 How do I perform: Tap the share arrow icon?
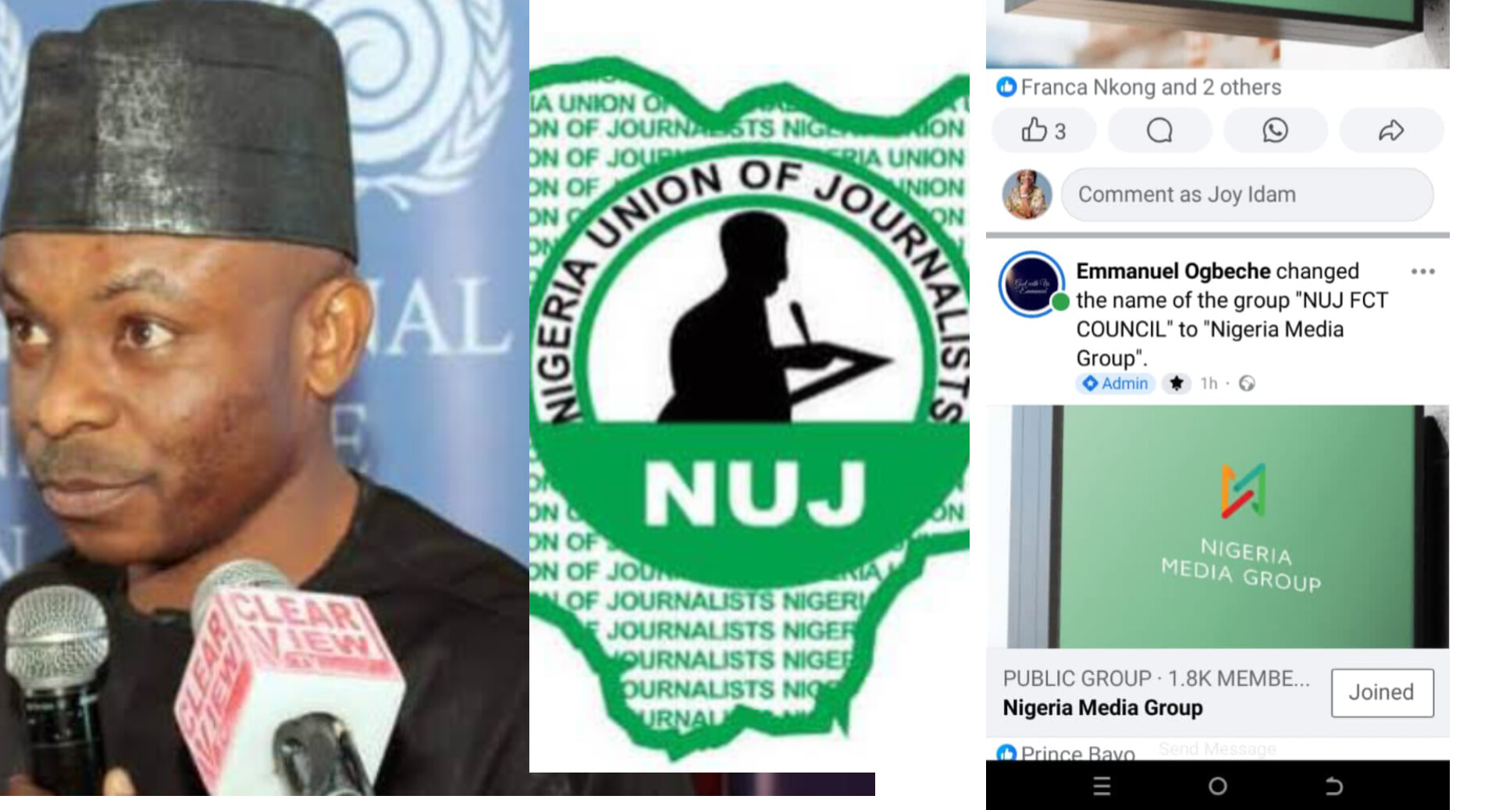[1391, 130]
